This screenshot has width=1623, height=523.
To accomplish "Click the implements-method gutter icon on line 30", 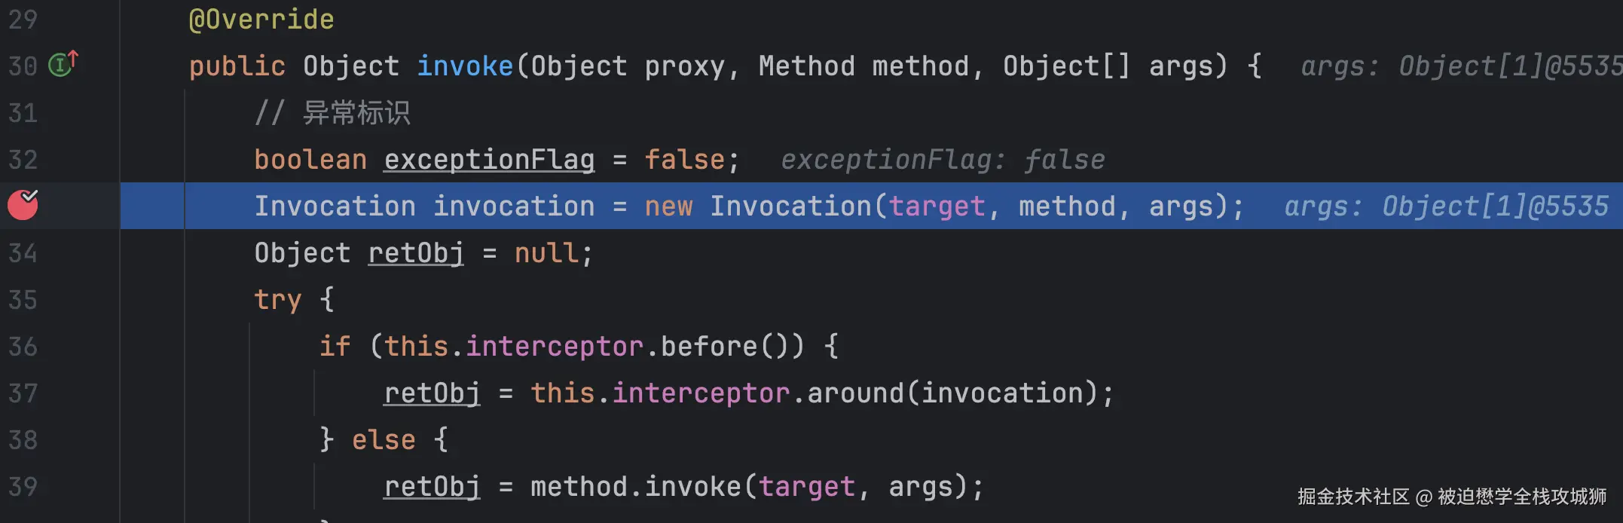I will [63, 64].
